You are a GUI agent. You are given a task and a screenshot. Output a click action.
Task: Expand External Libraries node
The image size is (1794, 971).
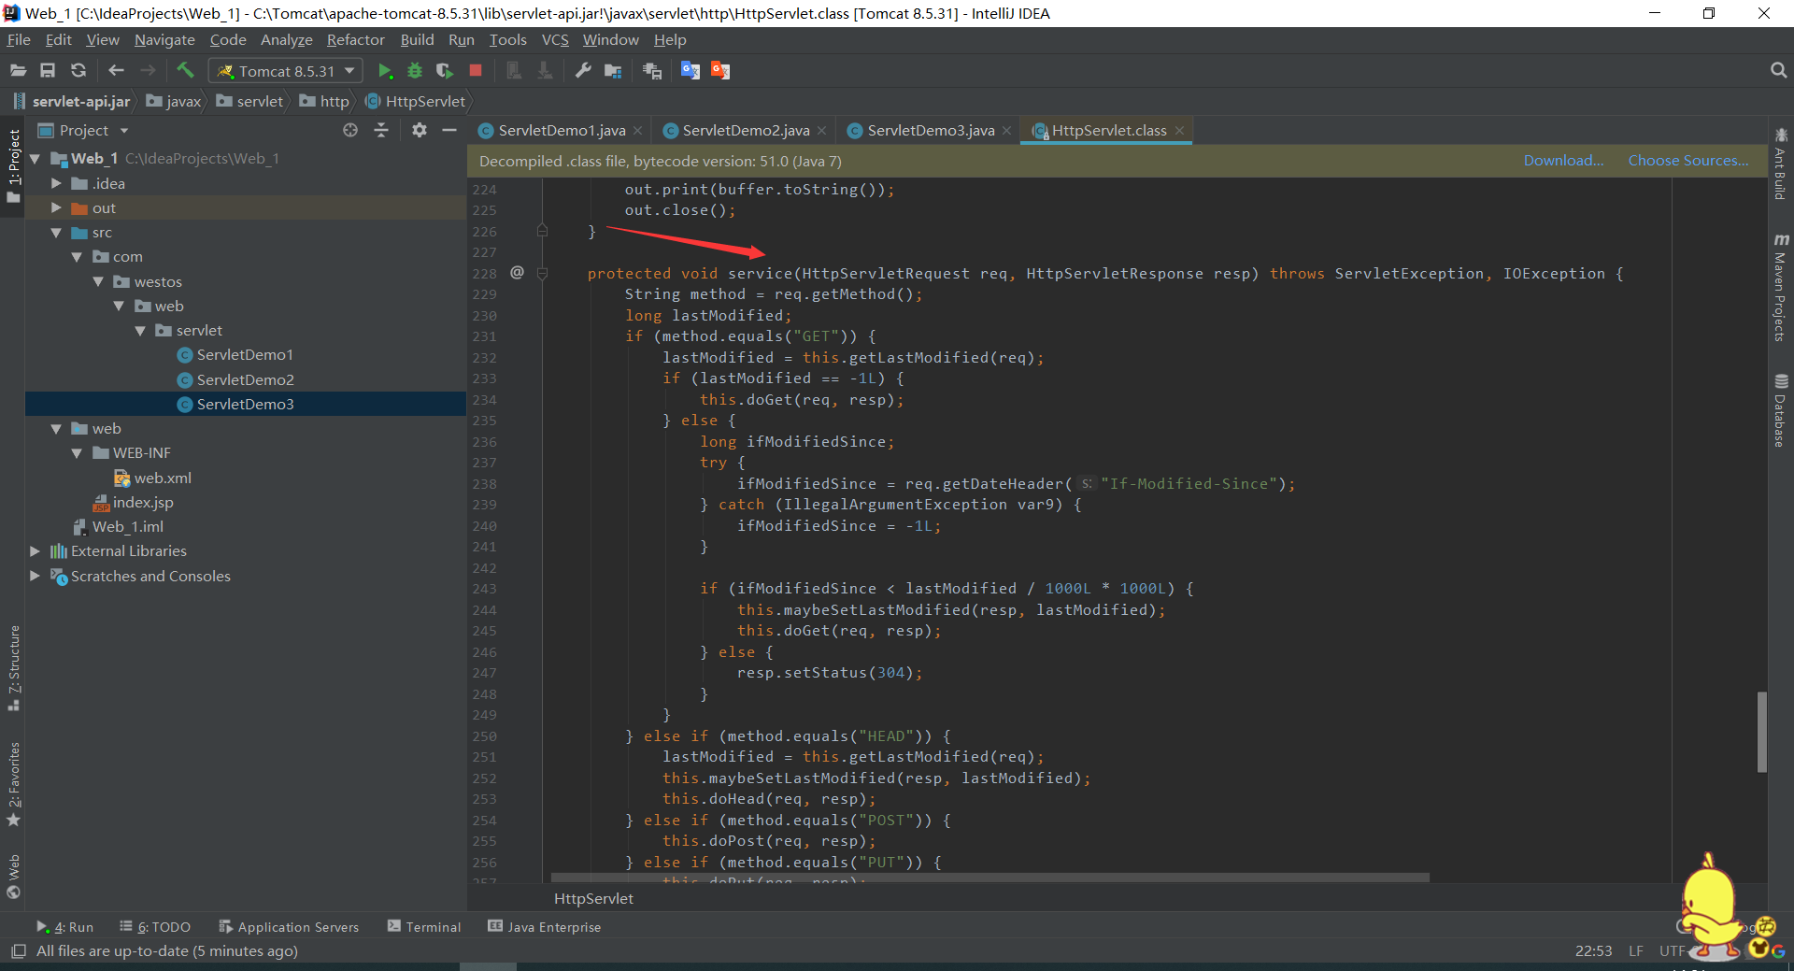35,551
